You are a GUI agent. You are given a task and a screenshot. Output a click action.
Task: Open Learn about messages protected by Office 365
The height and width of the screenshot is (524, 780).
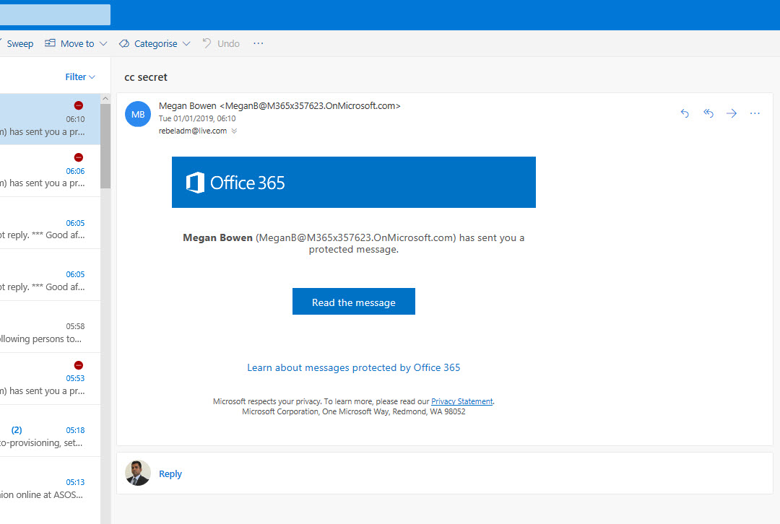(x=354, y=367)
